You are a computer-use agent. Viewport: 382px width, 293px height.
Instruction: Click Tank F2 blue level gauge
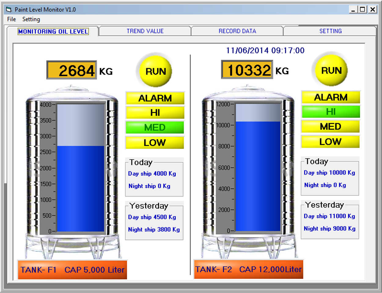pos(258,176)
